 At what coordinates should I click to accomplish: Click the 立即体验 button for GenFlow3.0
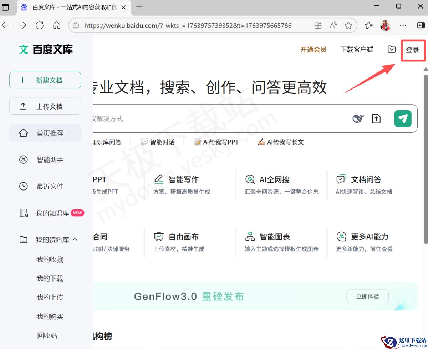click(x=367, y=296)
